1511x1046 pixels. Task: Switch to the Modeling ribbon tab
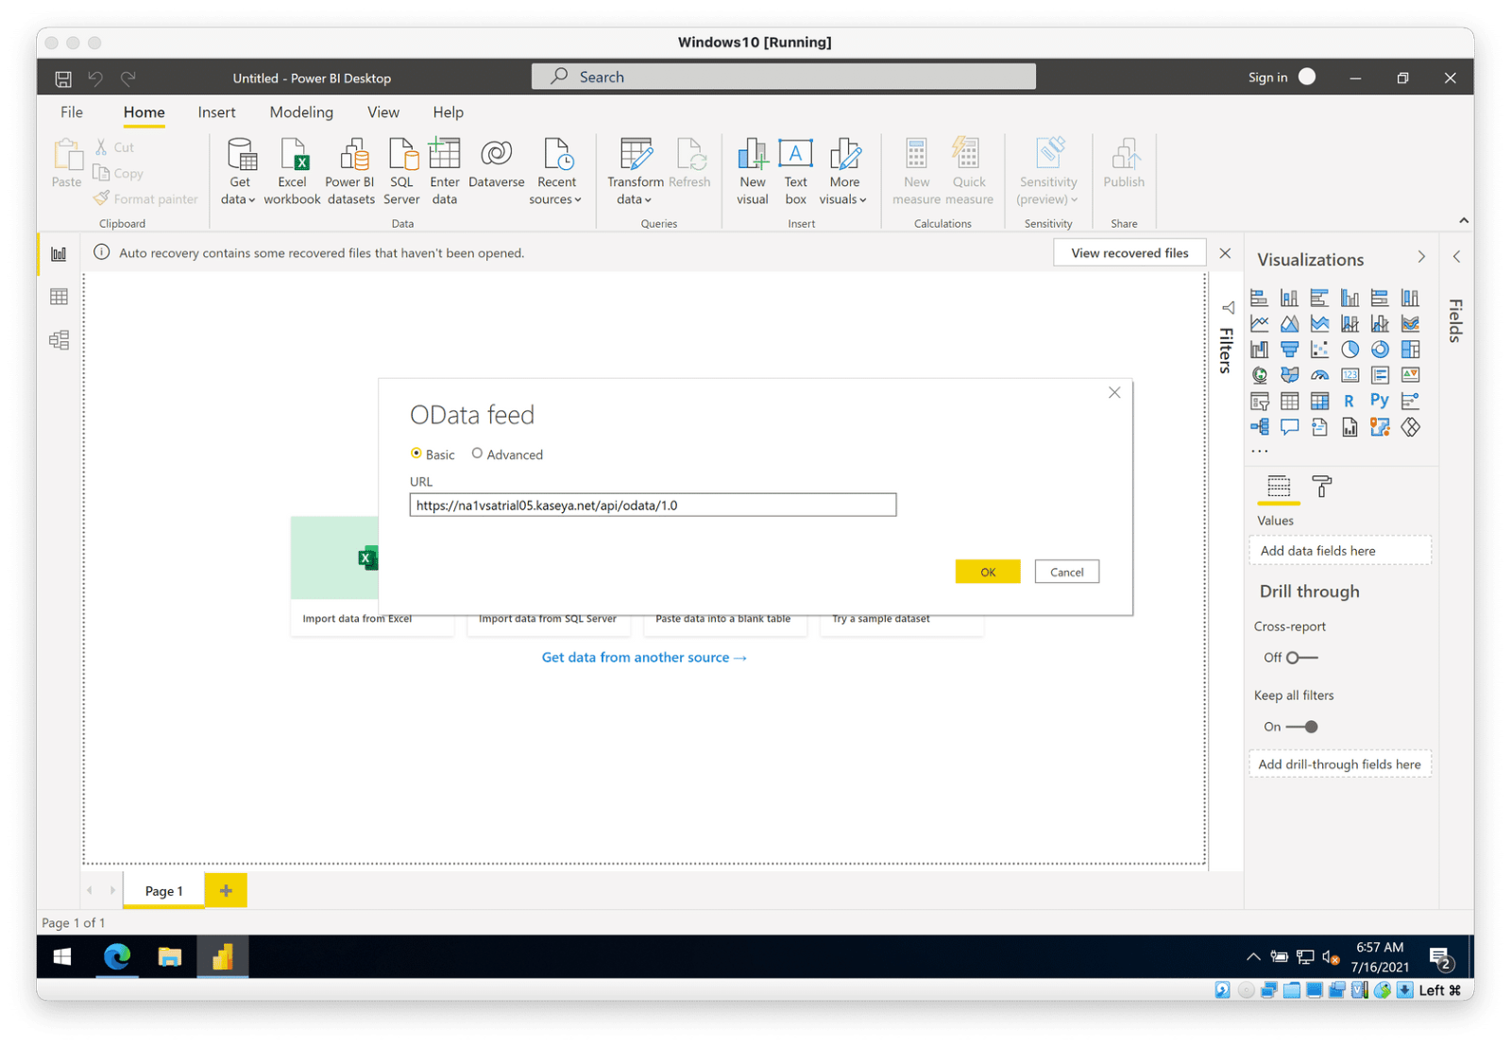(301, 112)
